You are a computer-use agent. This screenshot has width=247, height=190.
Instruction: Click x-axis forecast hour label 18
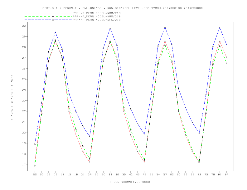click(76, 174)
